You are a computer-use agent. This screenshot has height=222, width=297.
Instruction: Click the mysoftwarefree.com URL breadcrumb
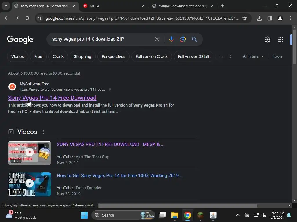(x=62, y=90)
